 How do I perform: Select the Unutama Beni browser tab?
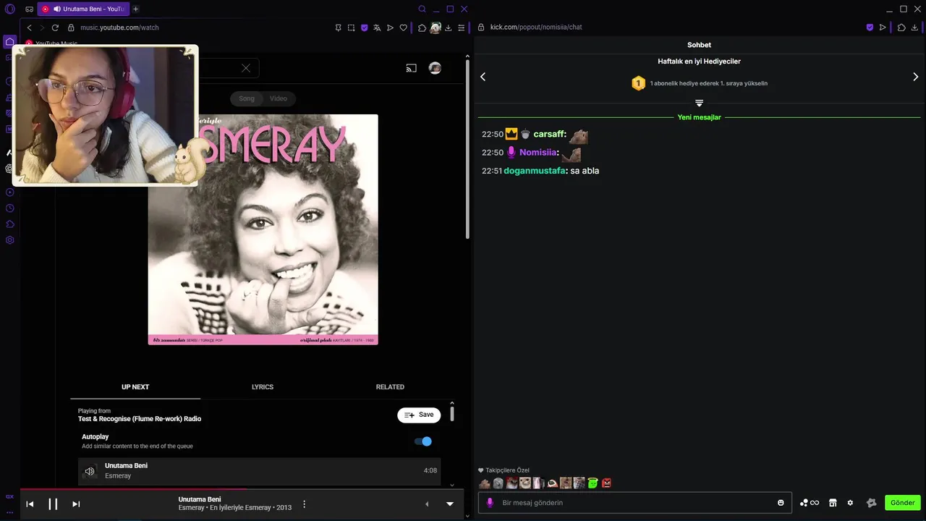point(83,9)
